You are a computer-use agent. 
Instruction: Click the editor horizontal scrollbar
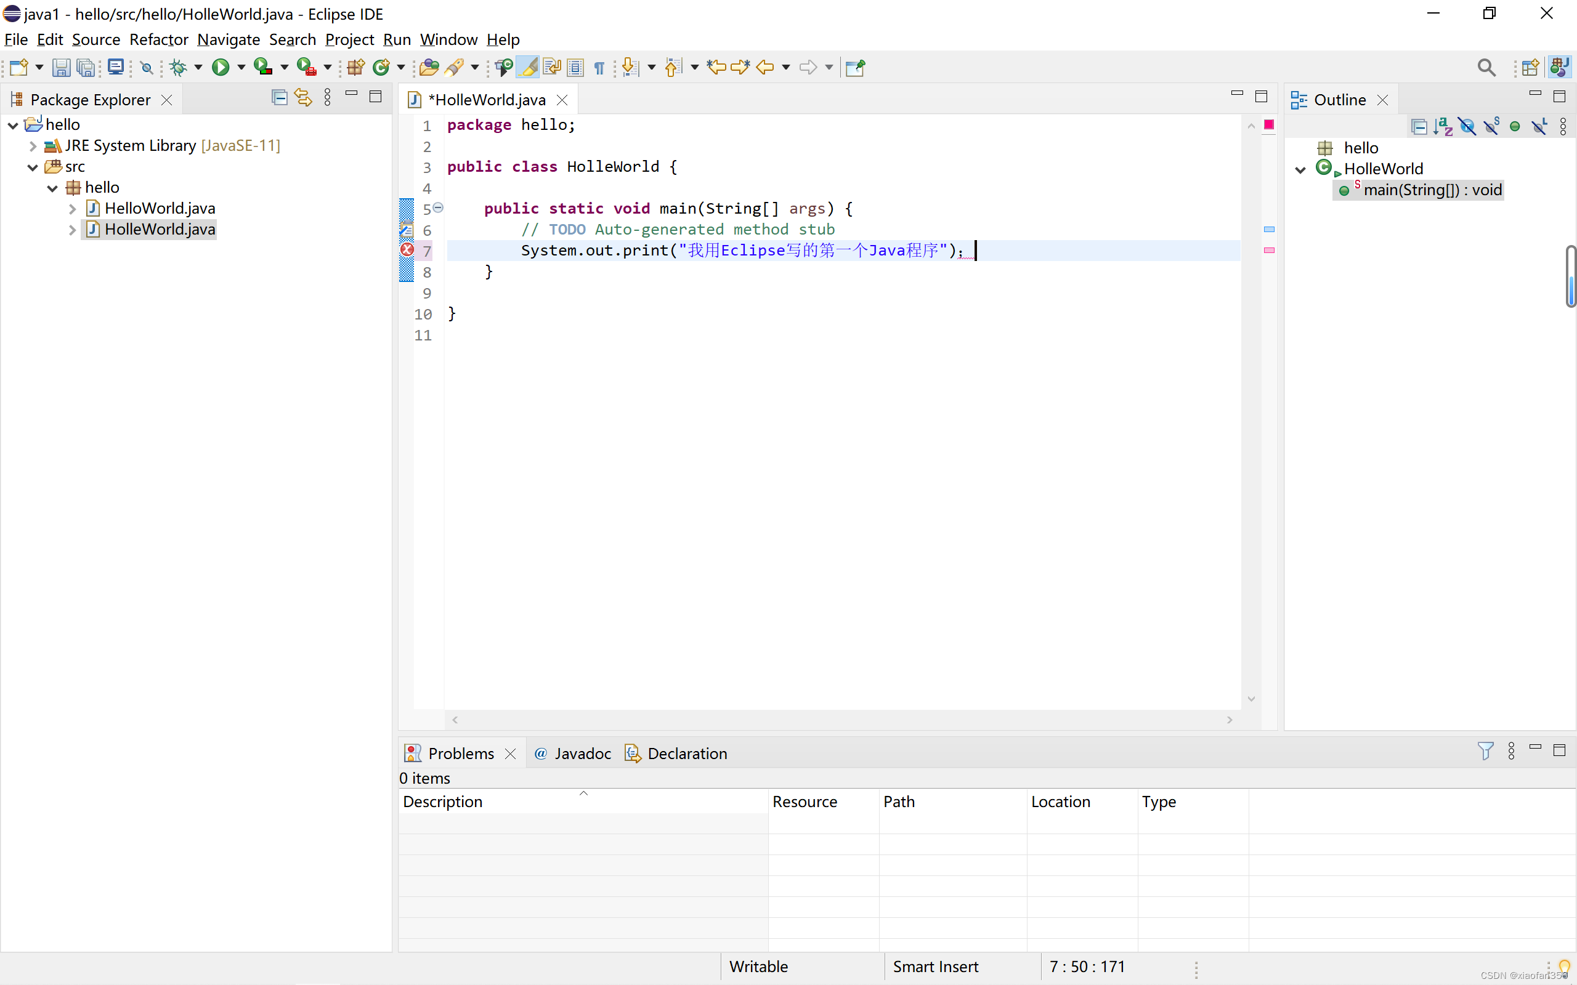click(x=841, y=719)
